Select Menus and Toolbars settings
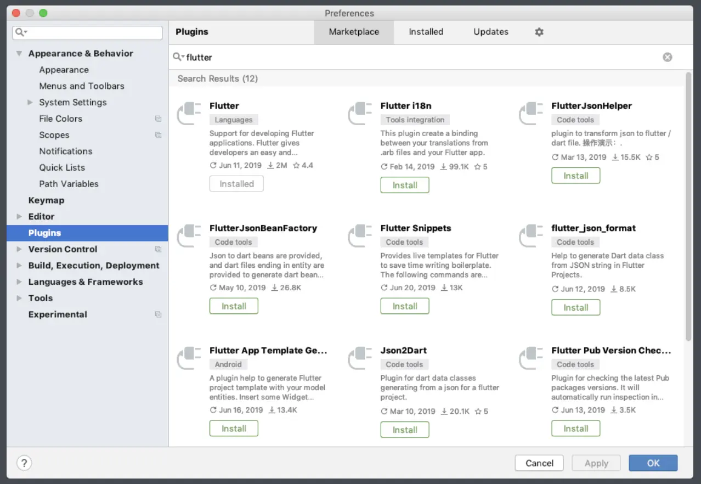This screenshot has height=484, width=701. pyautogui.click(x=82, y=86)
